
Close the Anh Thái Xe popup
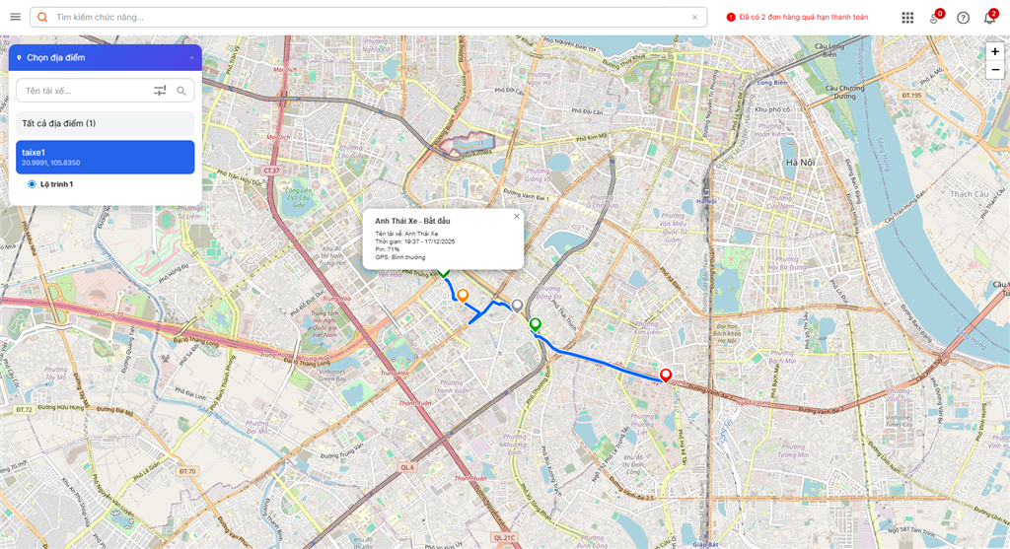(516, 216)
